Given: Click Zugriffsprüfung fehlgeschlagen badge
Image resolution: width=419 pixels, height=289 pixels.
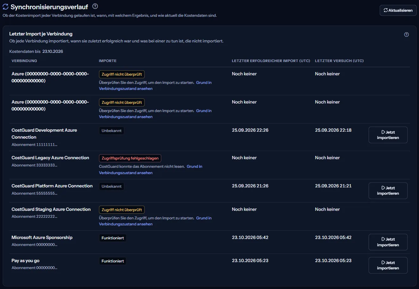Looking at the screenshot, I should tap(130, 158).
